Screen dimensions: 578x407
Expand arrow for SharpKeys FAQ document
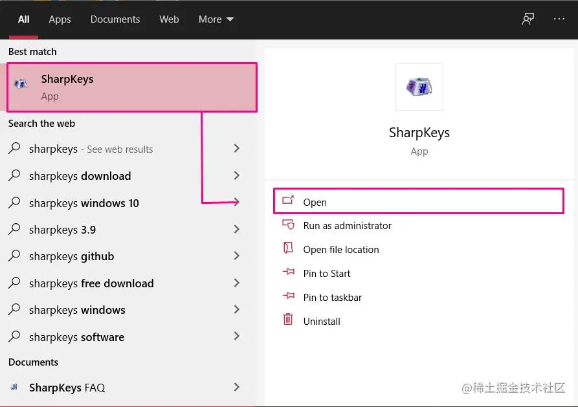pyautogui.click(x=237, y=387)
